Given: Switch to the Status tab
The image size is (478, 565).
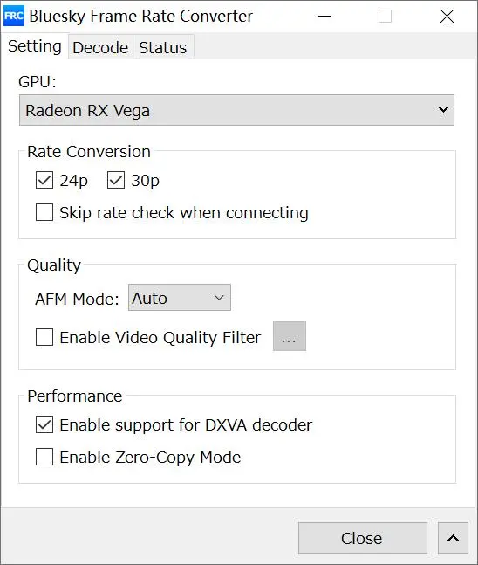Looking at the screenshot, I should point(163,47).
